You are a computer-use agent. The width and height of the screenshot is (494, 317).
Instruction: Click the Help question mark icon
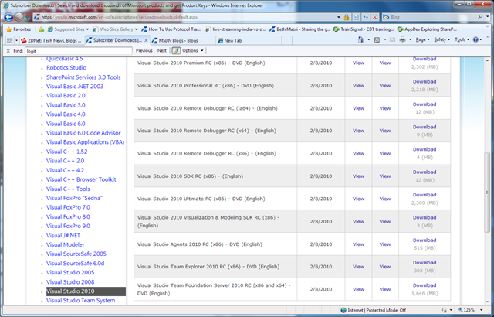pos(475,39)
